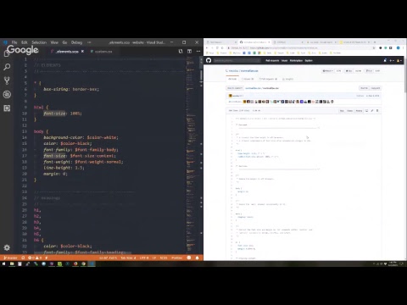Change the UTF-8 file encoding in status bar

click(x=144, y=258)
